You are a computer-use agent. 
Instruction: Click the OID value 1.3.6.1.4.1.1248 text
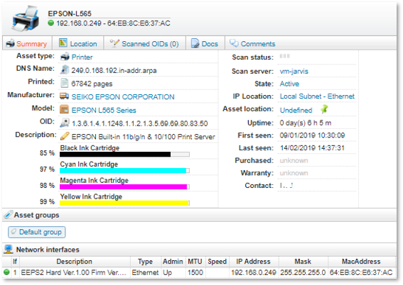point(139,123)
